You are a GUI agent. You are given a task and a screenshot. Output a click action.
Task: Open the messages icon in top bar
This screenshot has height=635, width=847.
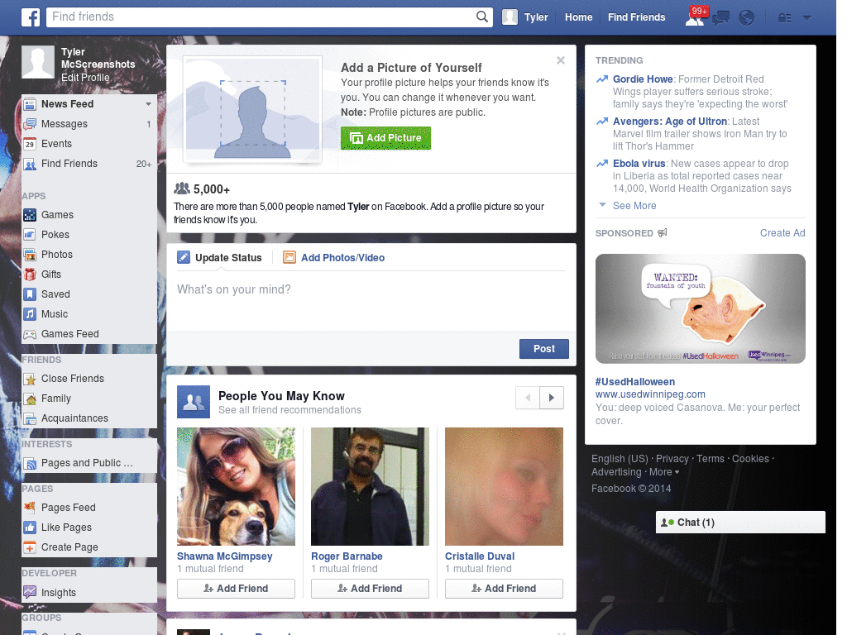coord(720,18)
